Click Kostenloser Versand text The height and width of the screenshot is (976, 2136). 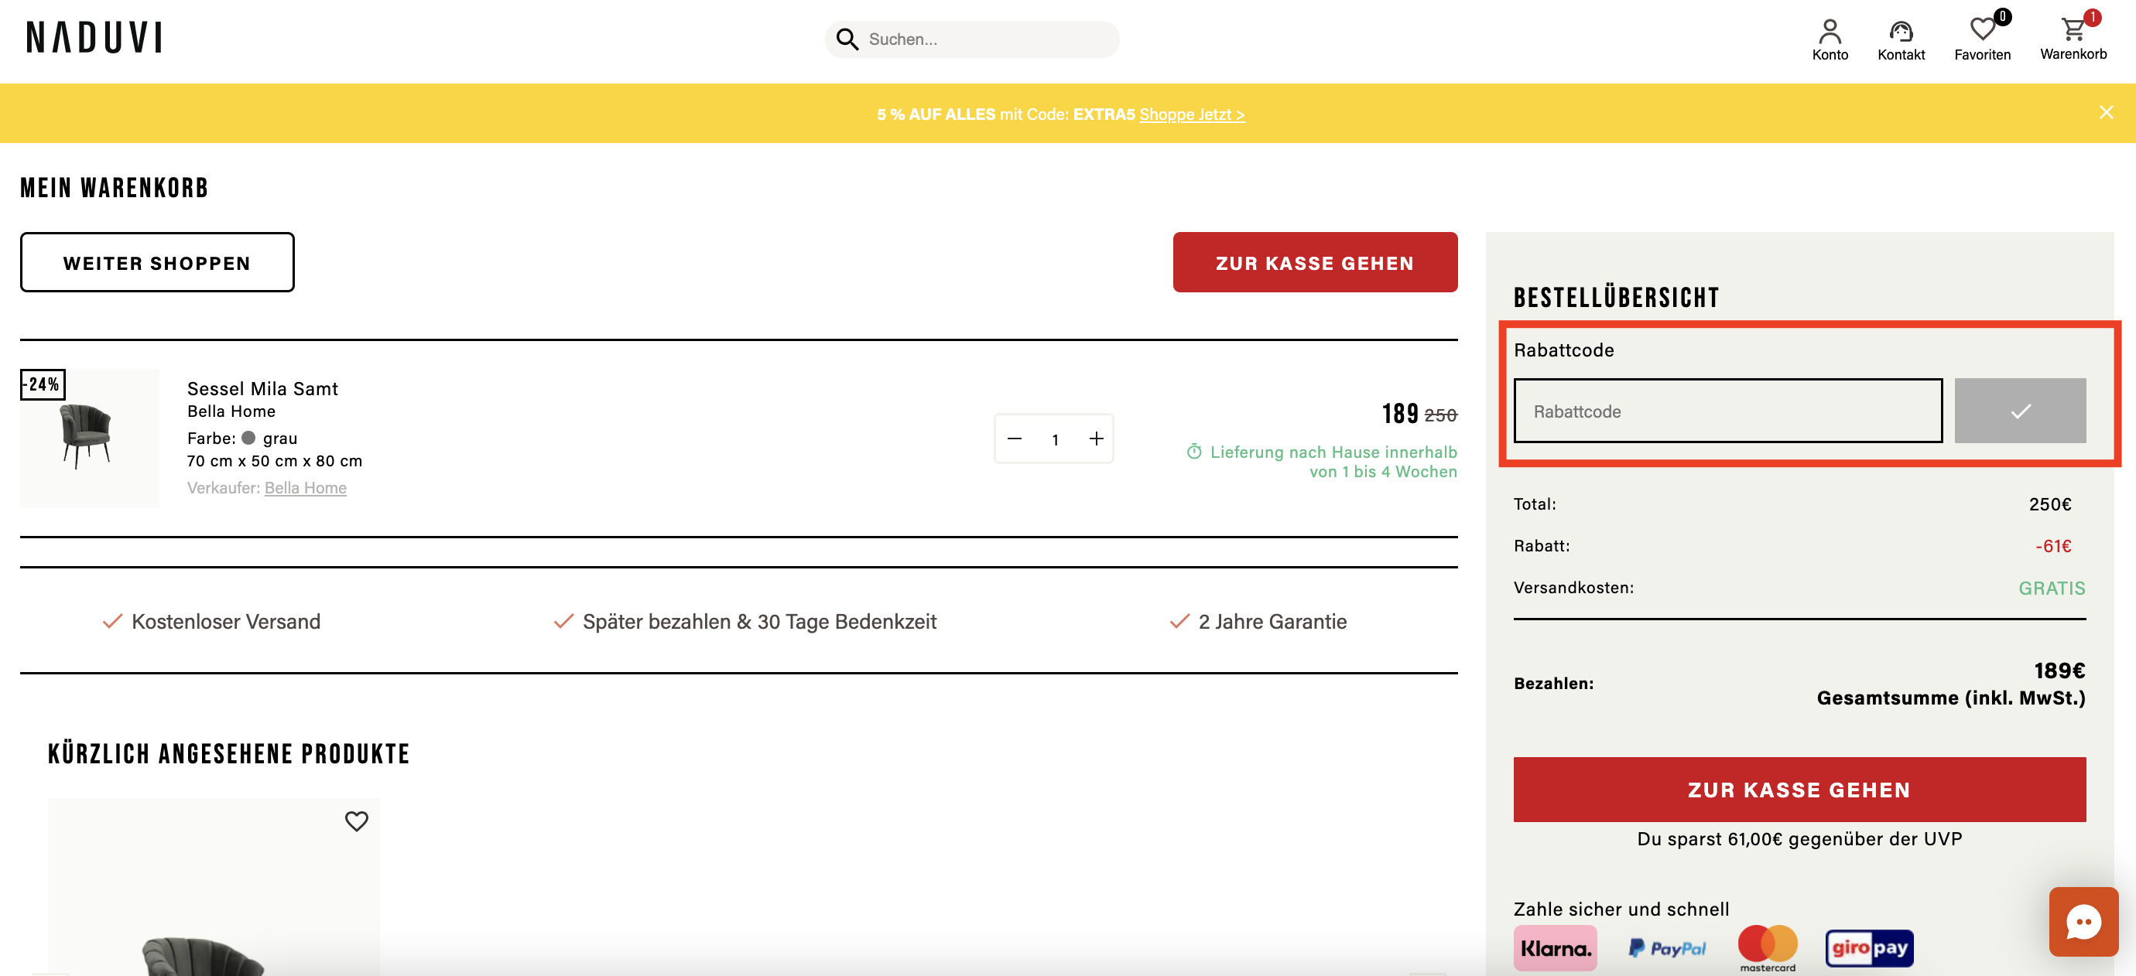click(225, 621)
